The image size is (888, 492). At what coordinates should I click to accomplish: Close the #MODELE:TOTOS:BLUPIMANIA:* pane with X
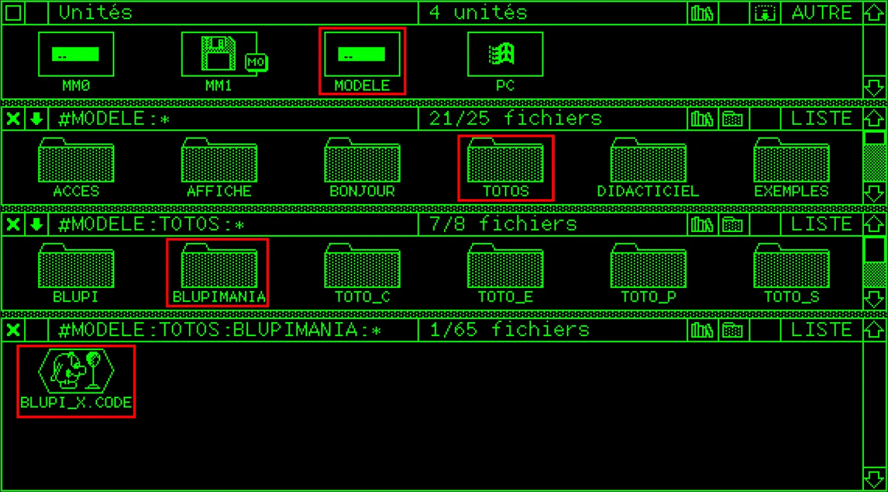coord(13,330)
